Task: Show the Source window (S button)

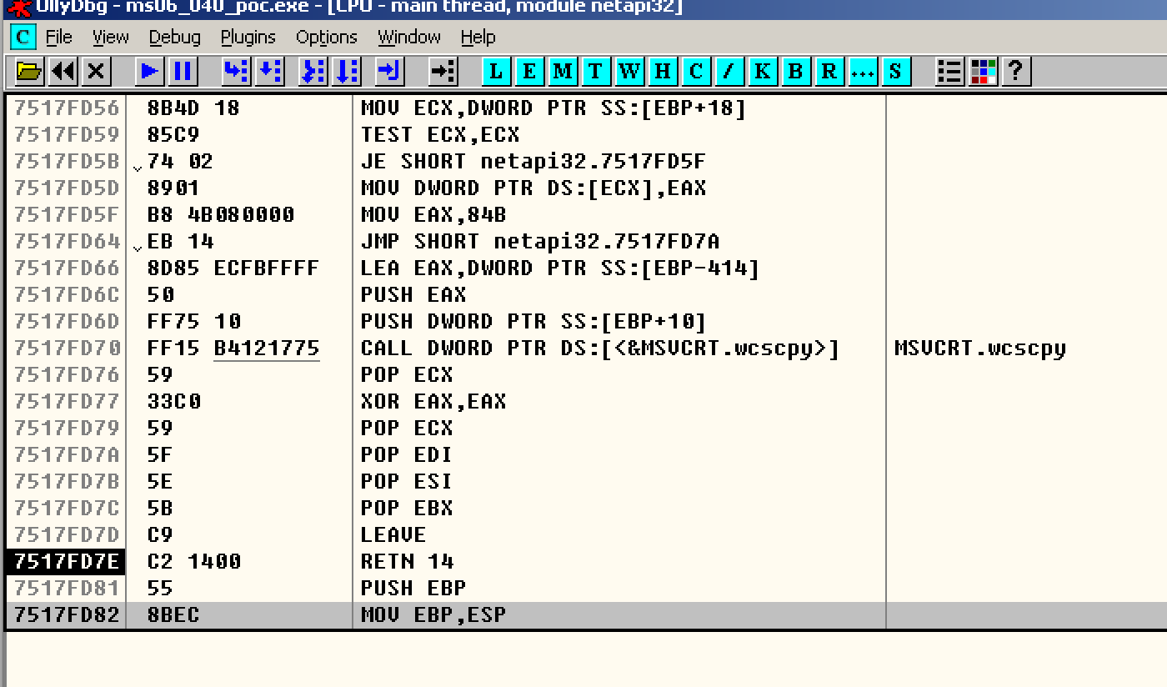Action: (895, 71)
